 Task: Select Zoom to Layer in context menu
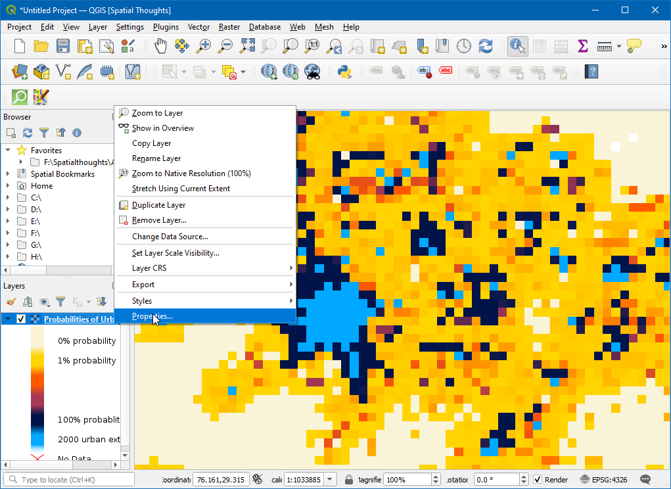(x=157, y=113)
